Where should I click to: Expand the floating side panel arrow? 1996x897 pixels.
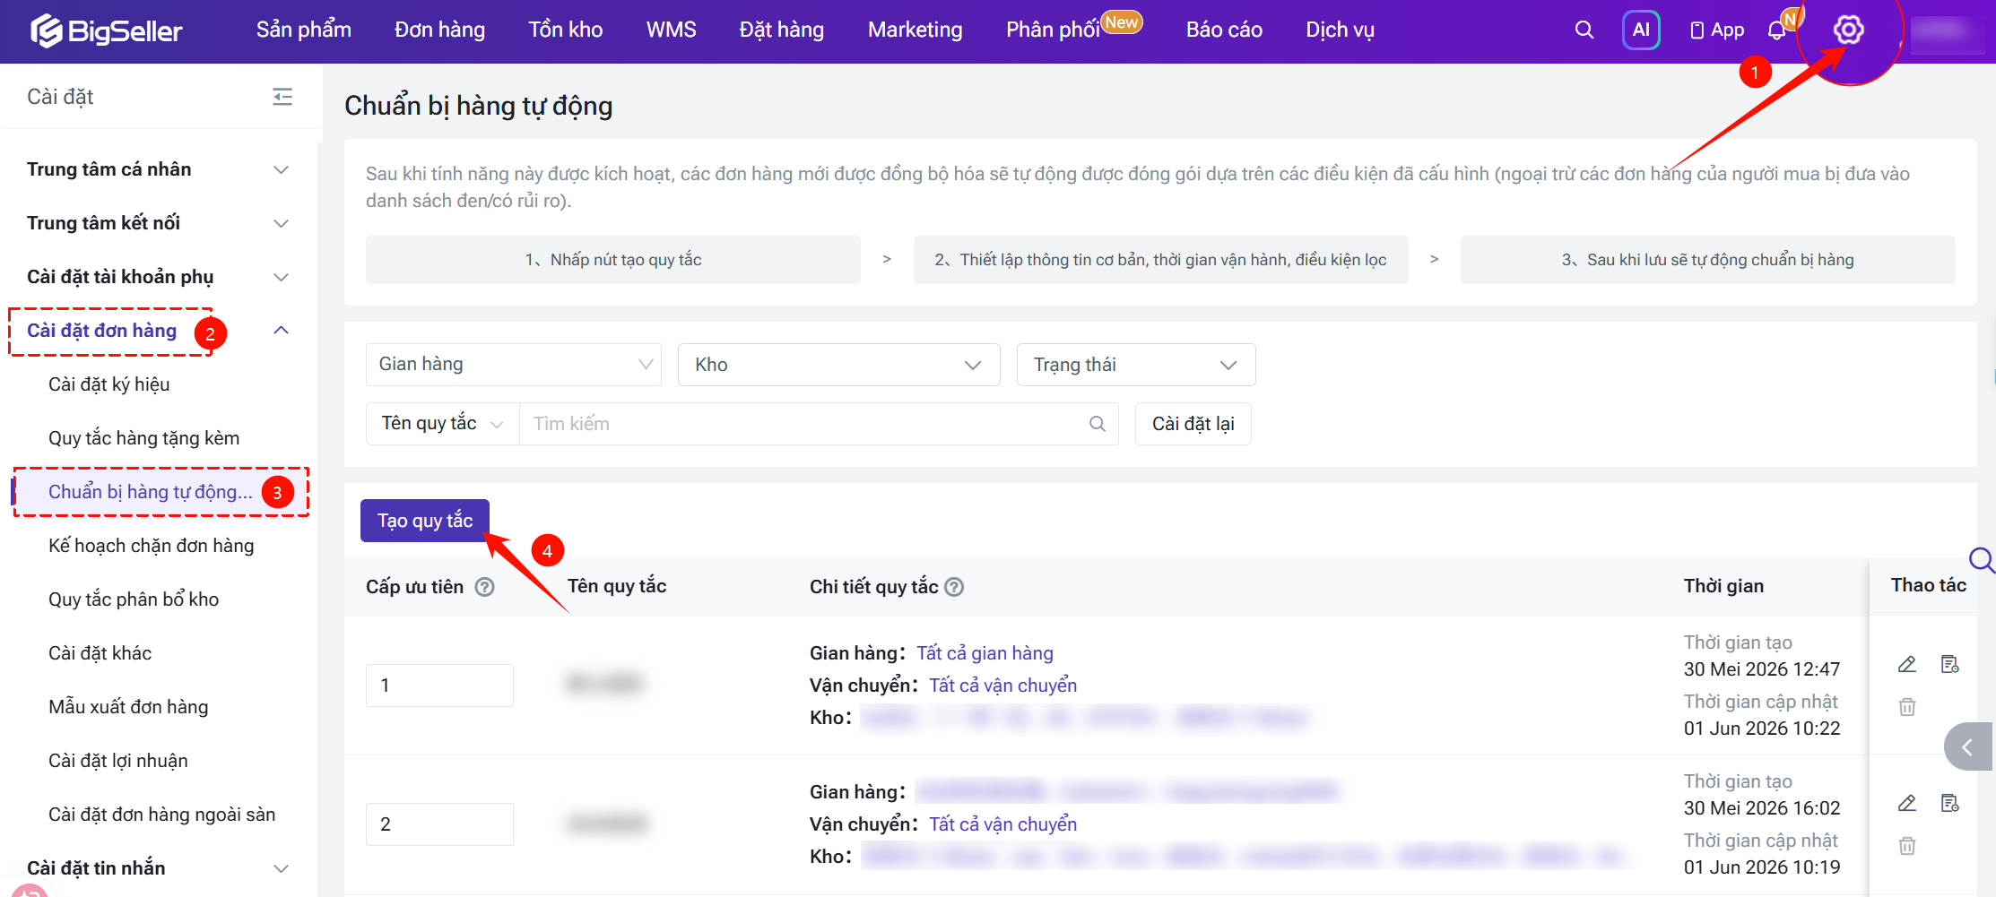(1967, 746)
